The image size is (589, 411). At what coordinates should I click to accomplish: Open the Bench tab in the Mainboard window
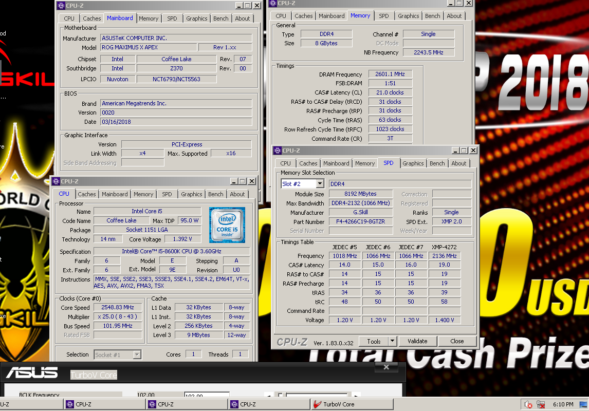pyautogui.click(x=220, y=18)
